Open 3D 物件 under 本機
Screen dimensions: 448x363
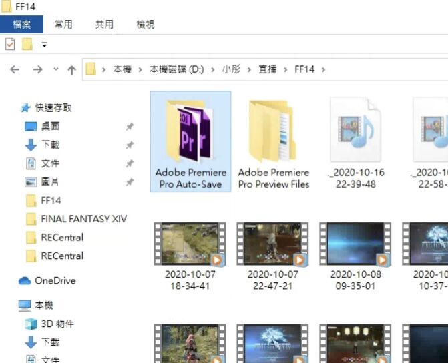click(x=57, y=324)
